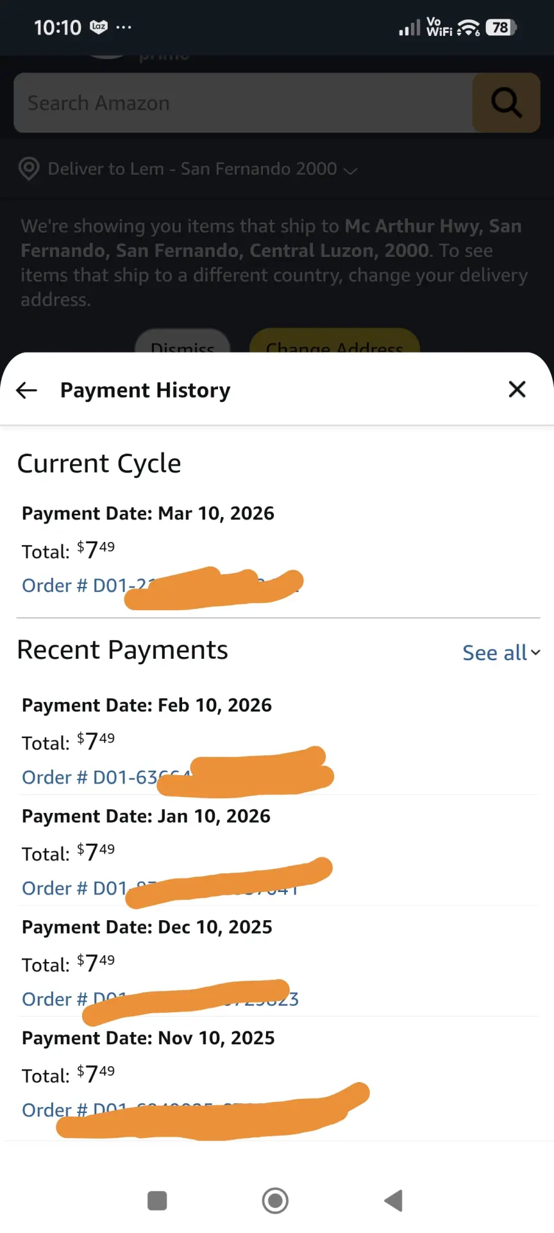Screen dimensions: 554x1233
Task: Tap the Change Address button
Action: [334, 343]
